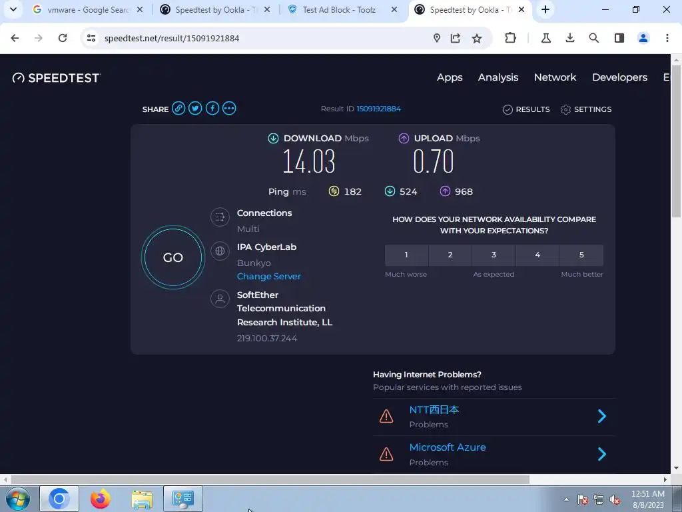The image size is (682, 512).
Task: Click the Chrome taskbar icon
Action: tap(59, 499)
